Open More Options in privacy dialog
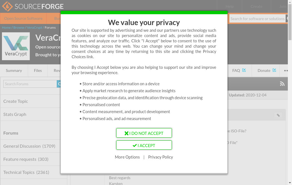Screen dimensions: 292x185 [127, 157]
